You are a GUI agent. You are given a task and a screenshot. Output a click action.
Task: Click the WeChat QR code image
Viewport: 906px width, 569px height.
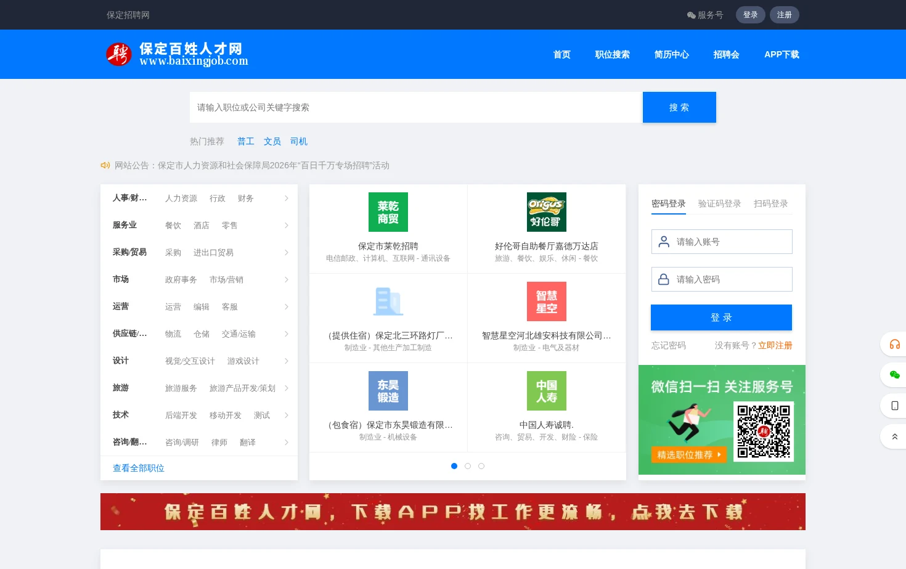[x=764, y=432]
